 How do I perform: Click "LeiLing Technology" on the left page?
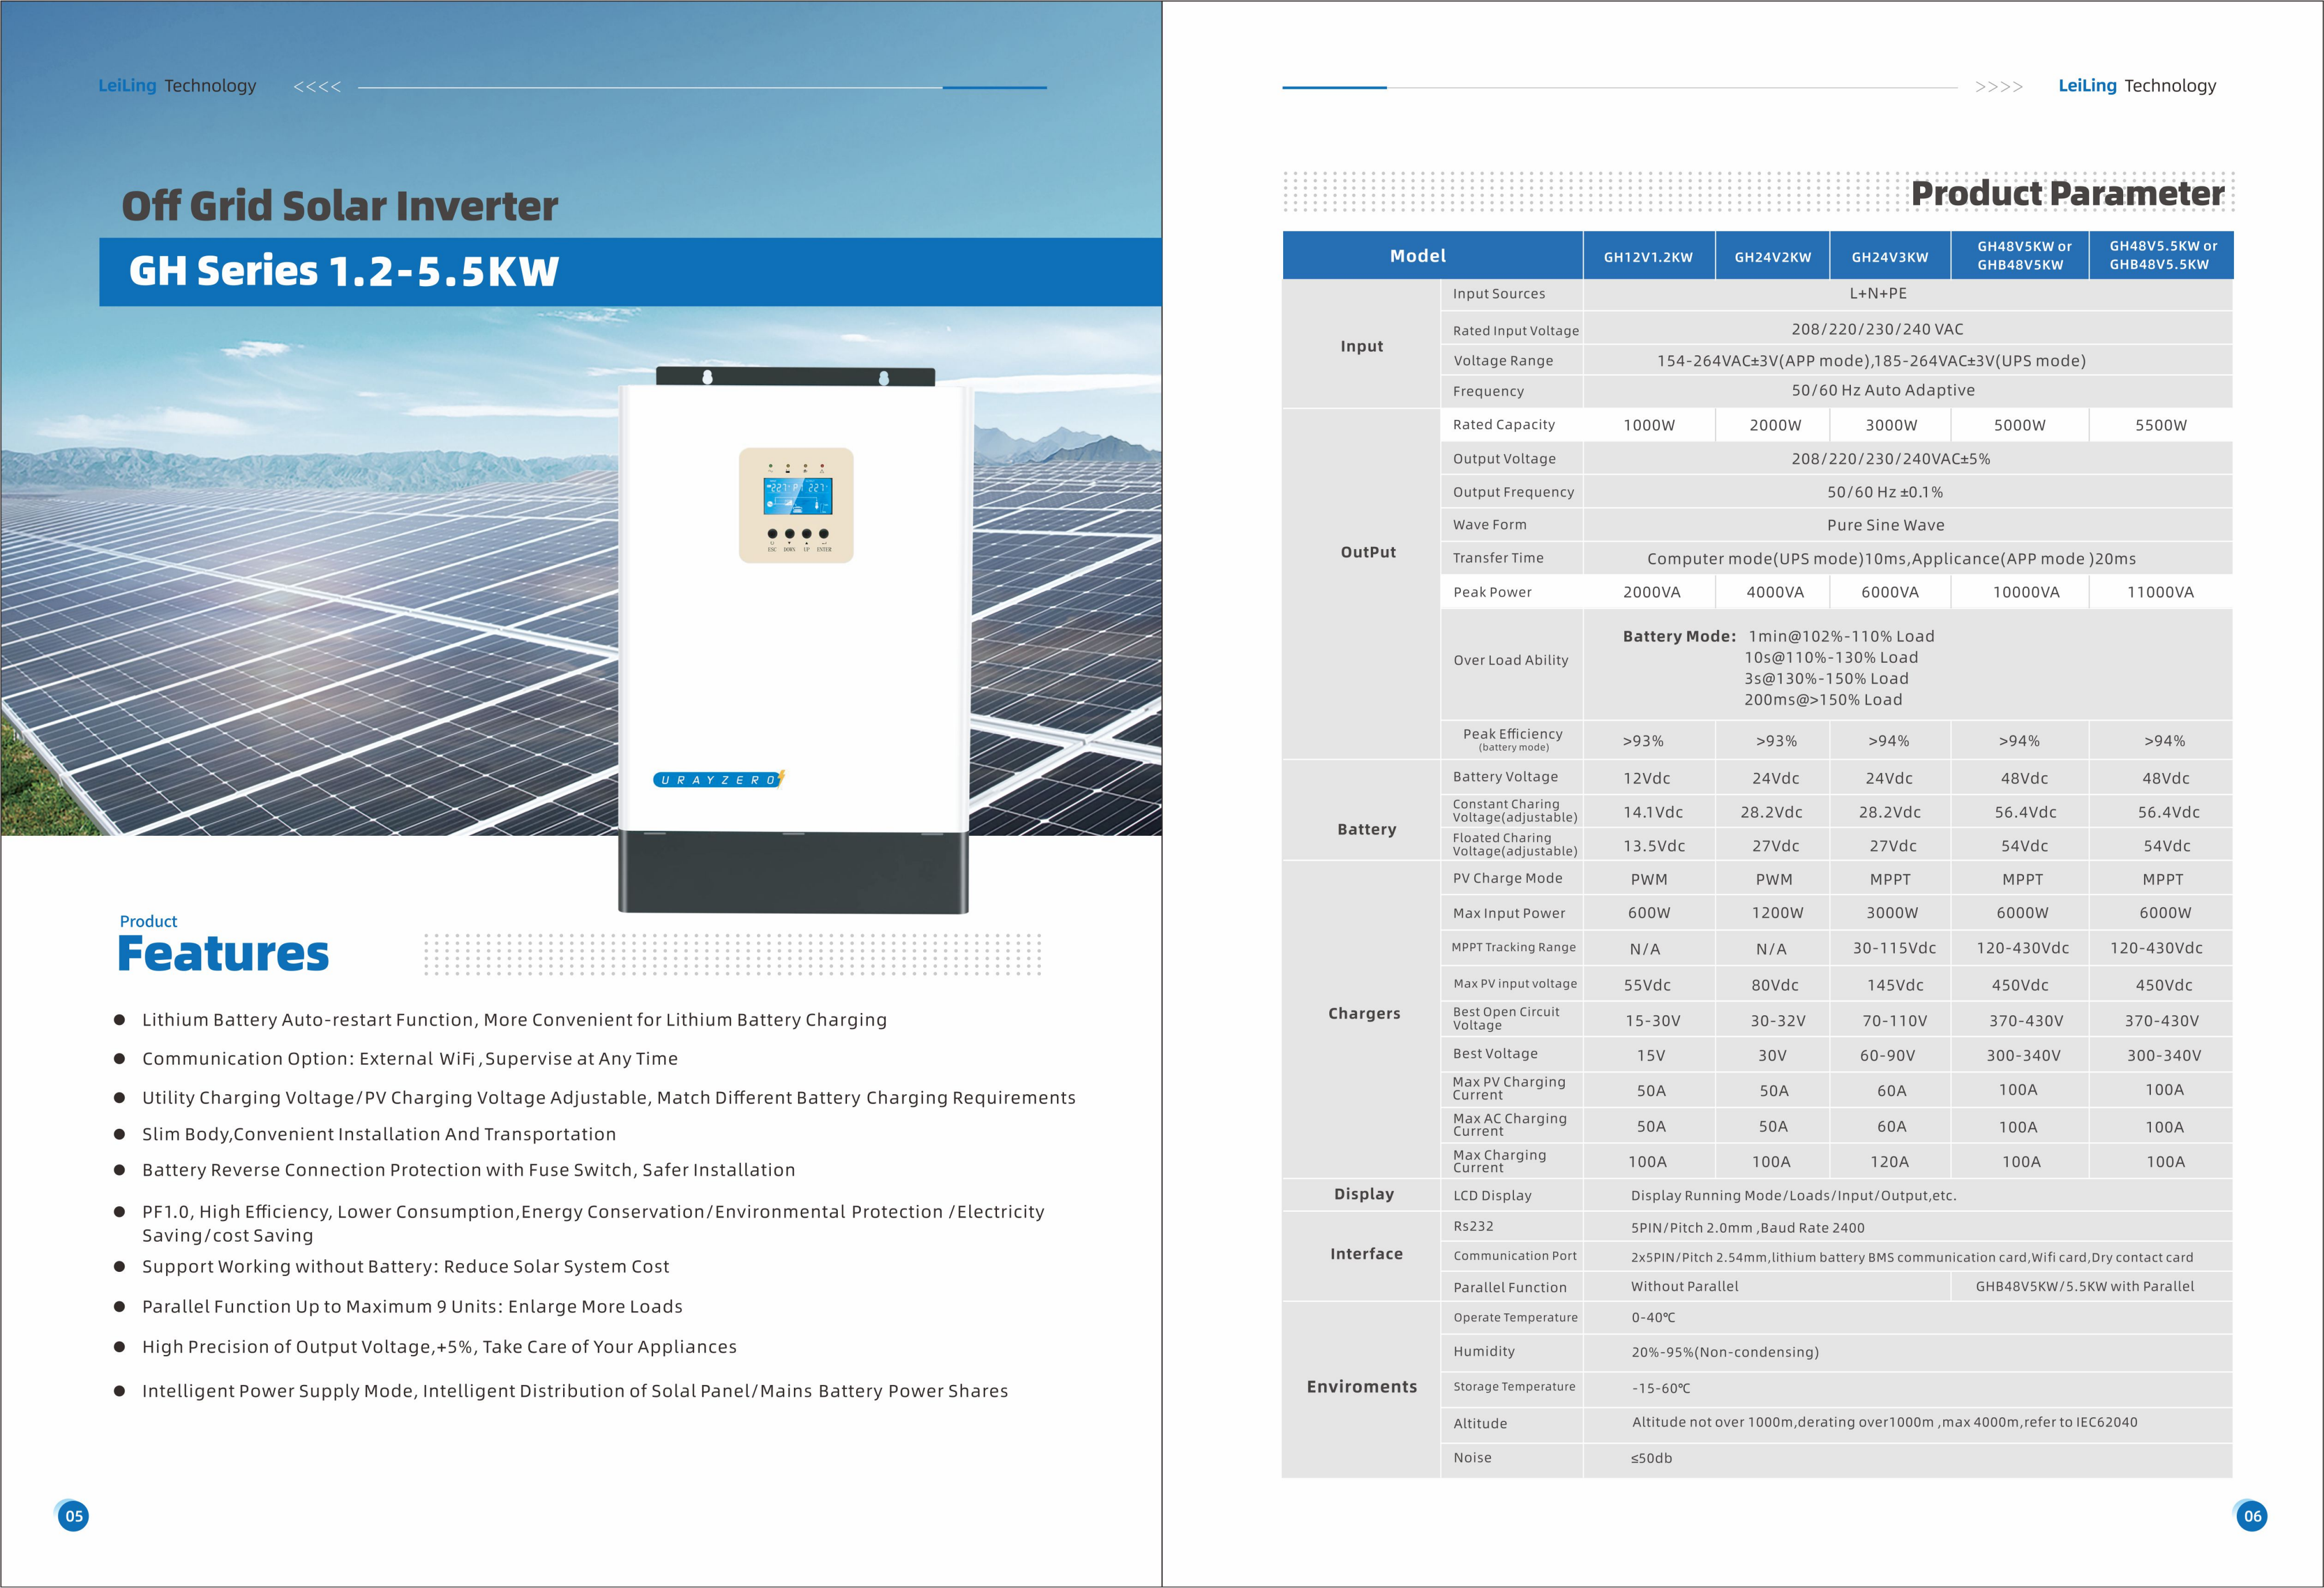[177, 86]
